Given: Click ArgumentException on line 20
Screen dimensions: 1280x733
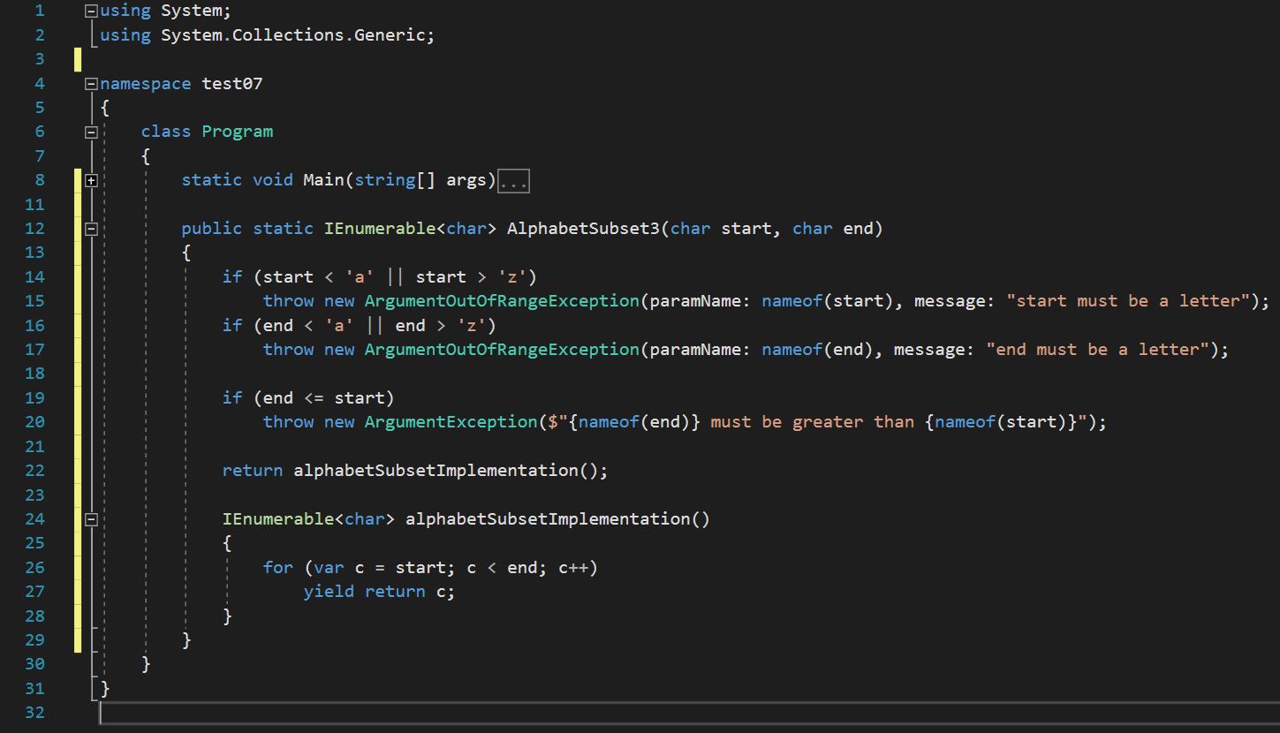Looking at the screenshot, I should coord(451,422).
